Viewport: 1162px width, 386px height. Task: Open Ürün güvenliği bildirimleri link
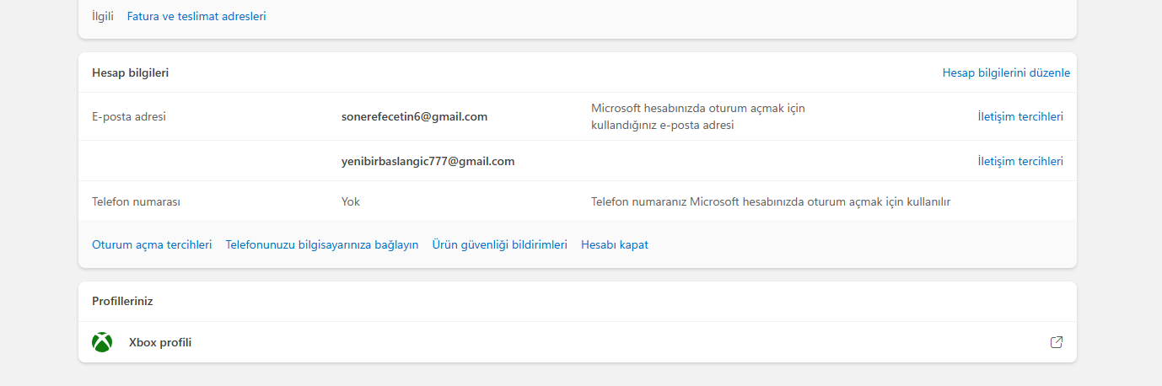click(500, 244)
